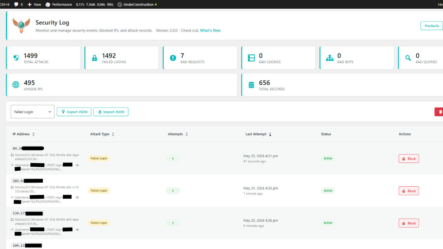Click the 202.92 IP address entry

[x=28, y=181]
